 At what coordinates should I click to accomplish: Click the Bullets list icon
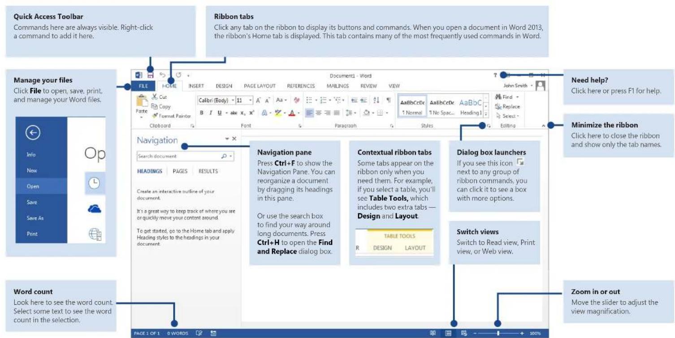click(309, 100)
